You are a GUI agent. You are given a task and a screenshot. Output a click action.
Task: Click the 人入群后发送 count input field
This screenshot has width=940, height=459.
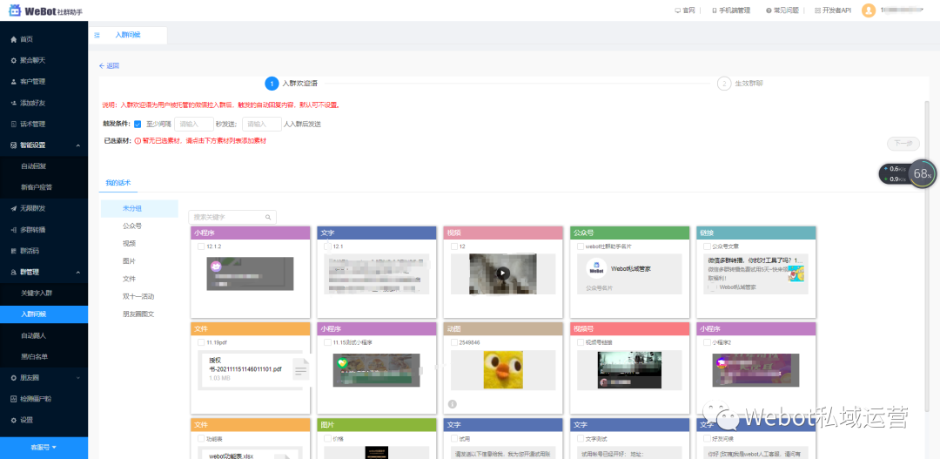(x=262, y=125)
